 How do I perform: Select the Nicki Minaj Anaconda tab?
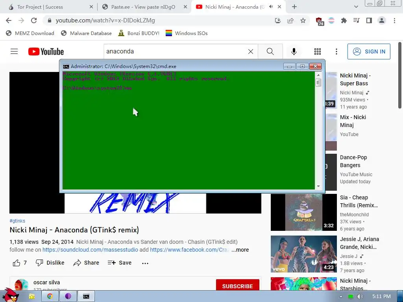[235, 7]
